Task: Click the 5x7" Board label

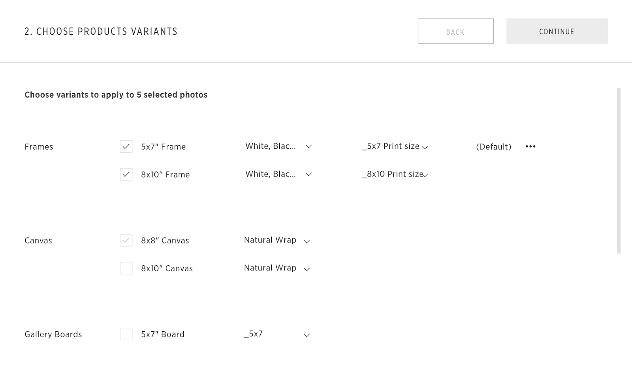Action: tap(163, 334)
